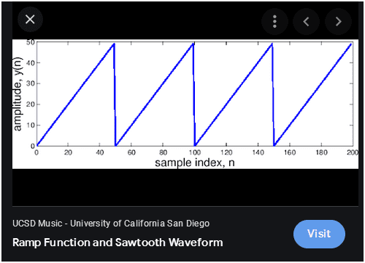The width and height of the screenshot is (365, 263).
Task: Click the black area below the plot image
Action: click(185, 187)
